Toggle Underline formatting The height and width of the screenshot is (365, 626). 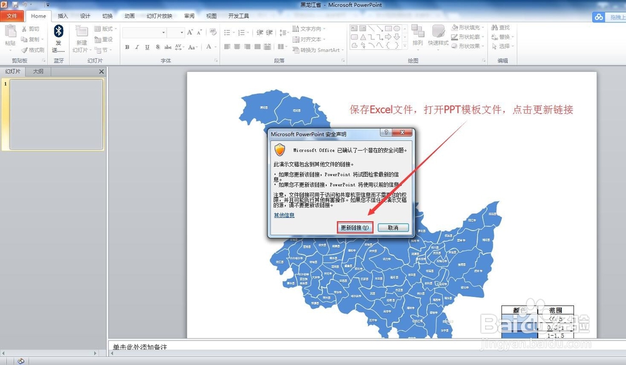[x=147, y=47]
